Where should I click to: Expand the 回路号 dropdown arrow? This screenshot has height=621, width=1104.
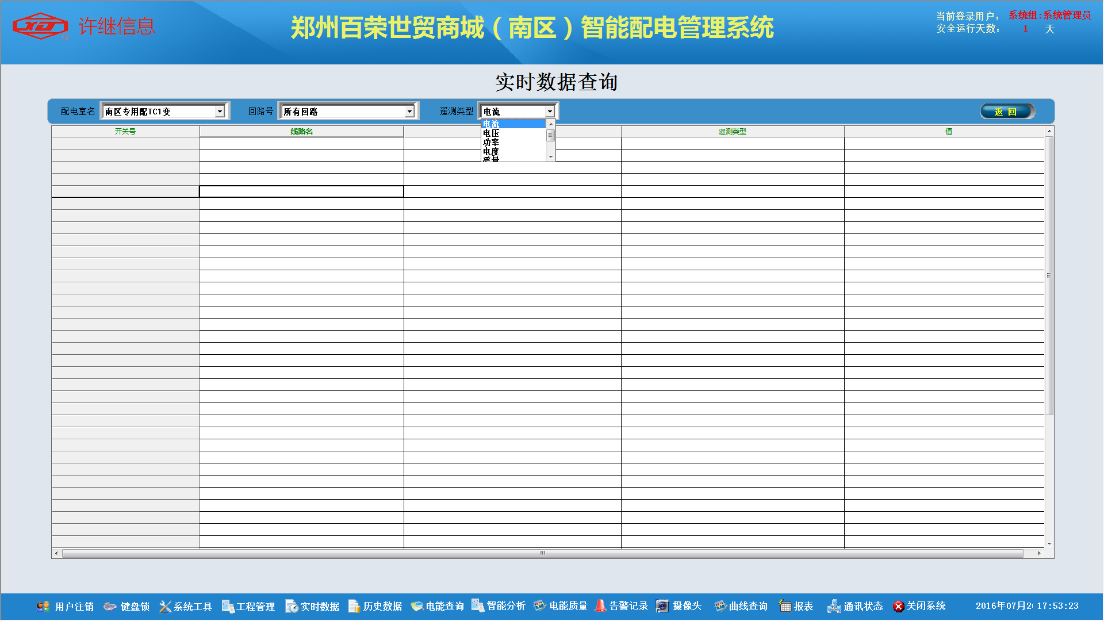[409, 112]
